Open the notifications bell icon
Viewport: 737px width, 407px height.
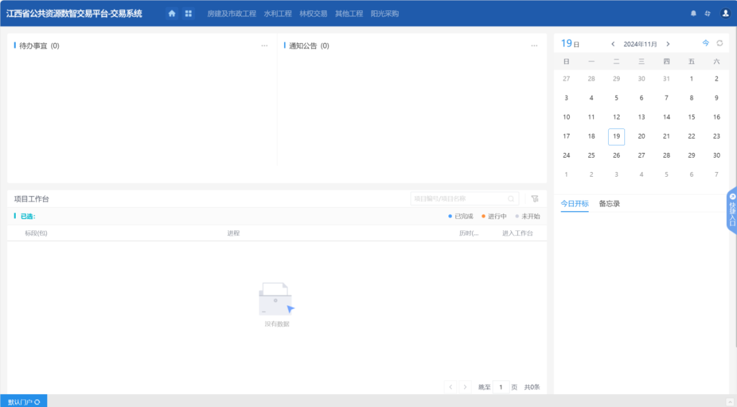pos(693,13)
